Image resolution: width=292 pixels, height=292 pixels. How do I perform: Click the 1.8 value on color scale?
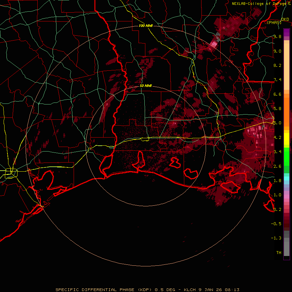coord(277,181)
